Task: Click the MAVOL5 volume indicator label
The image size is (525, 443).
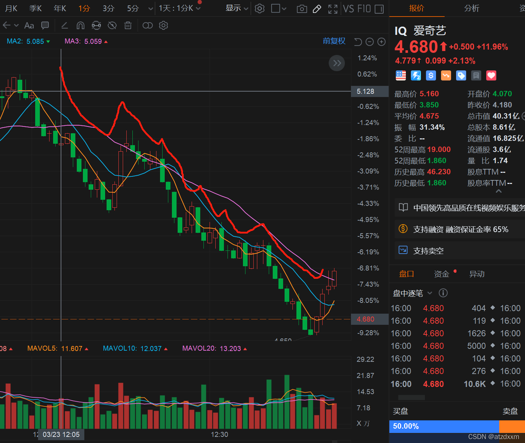Action: (x=58, y=349)
